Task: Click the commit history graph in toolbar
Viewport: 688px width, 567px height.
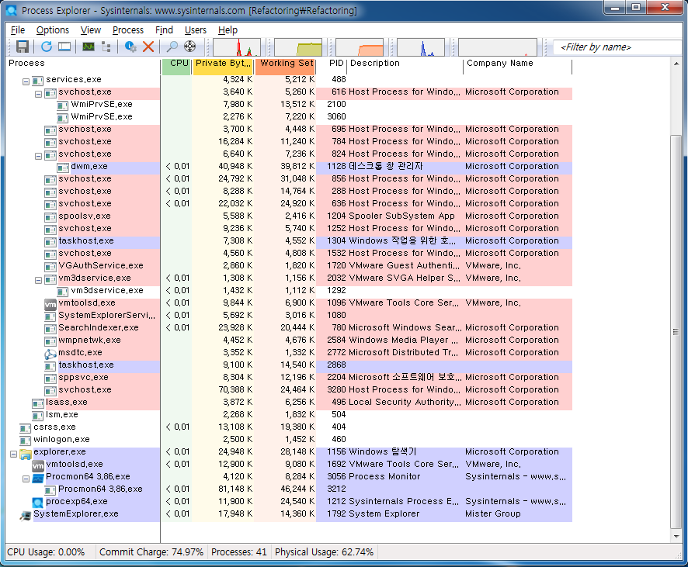Action: (x=298, y=47)
